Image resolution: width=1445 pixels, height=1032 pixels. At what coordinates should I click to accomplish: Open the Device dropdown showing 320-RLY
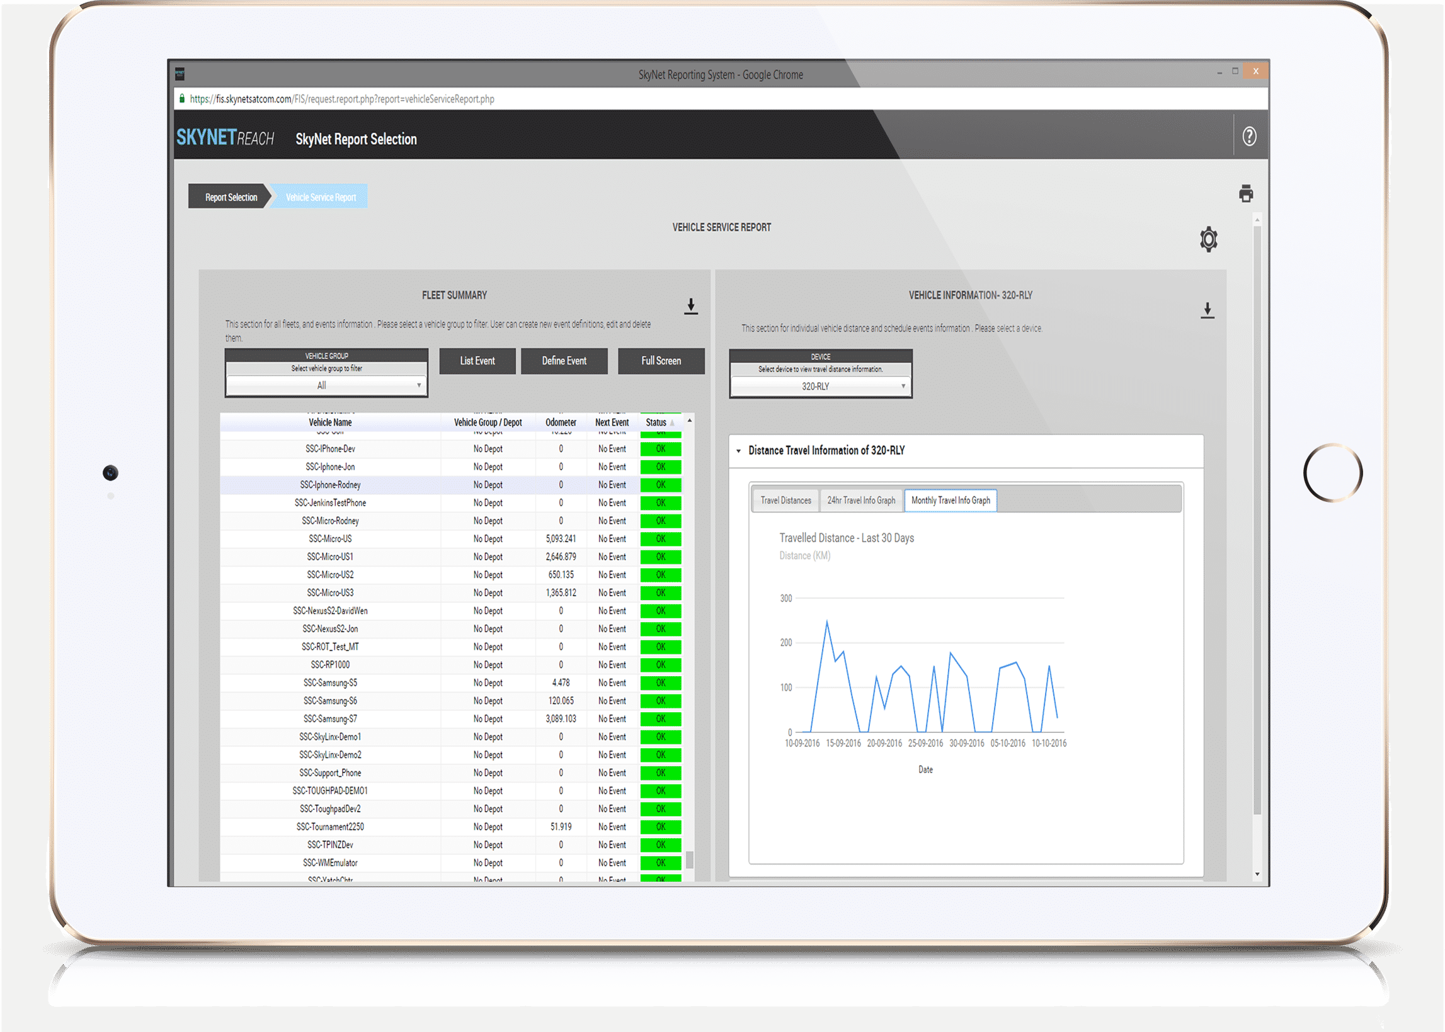(x=820, y=387)
